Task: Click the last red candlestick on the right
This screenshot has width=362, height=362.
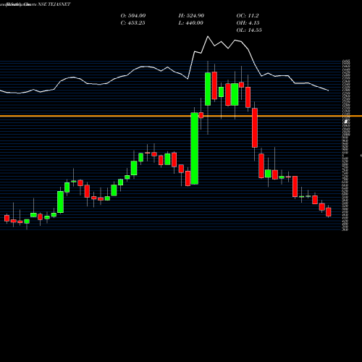Action: 329,212
